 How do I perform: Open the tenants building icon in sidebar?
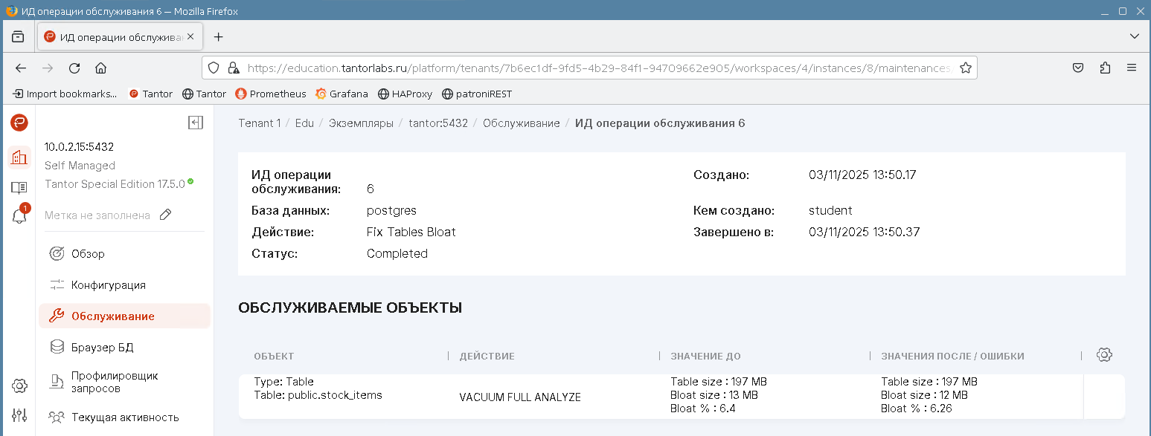coord(19,157)
